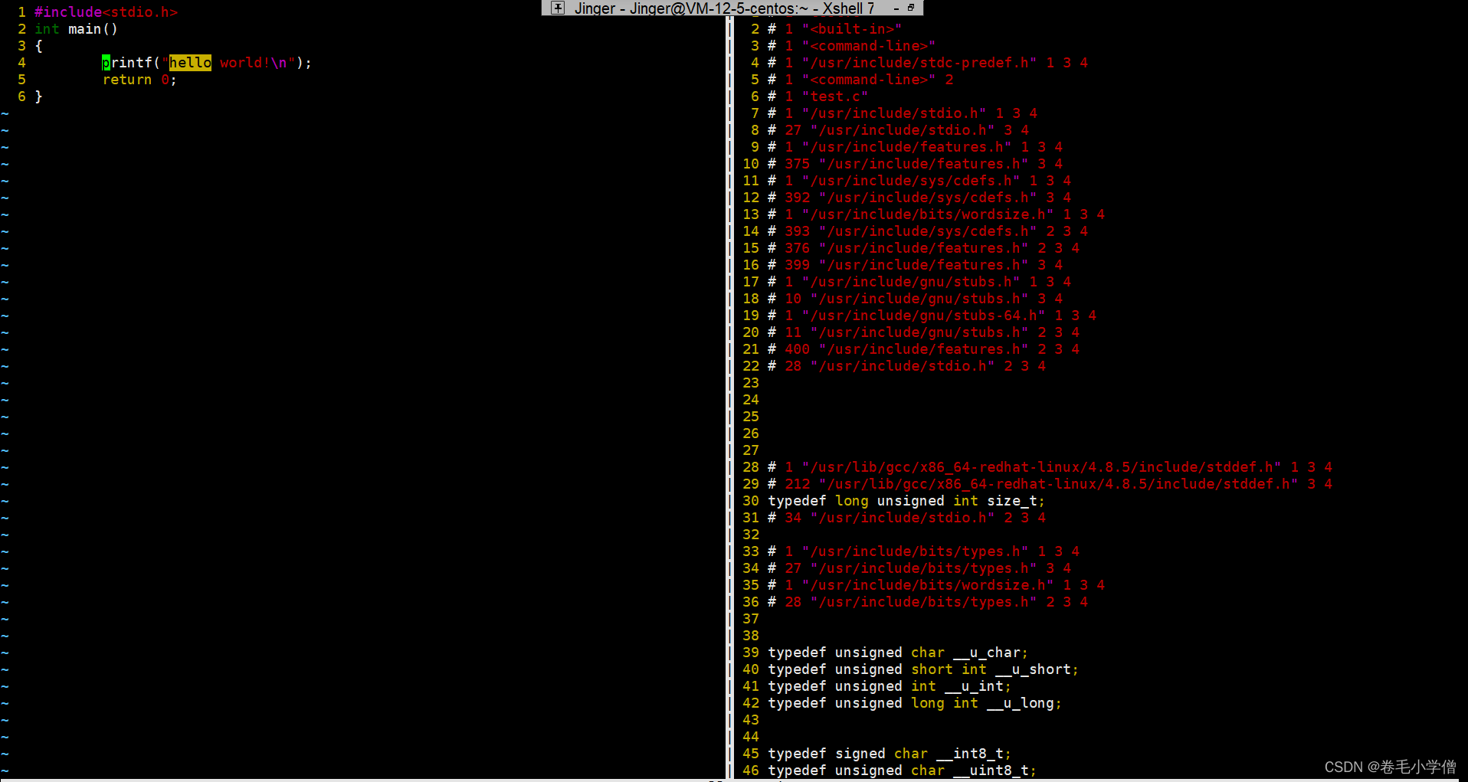The image size is (1468, 782).
Task: Click line number 25 in right pane
Action: [x=751, y=417]
